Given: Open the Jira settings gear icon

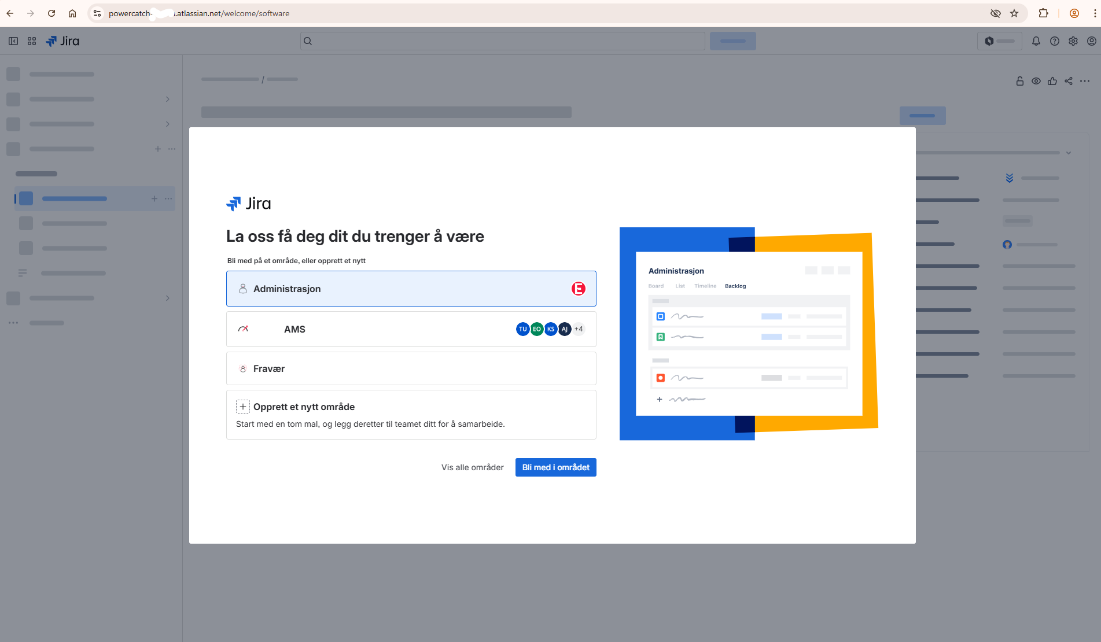Looking at the screenshot, I should pyautogui.click(x=1073, y=41).
